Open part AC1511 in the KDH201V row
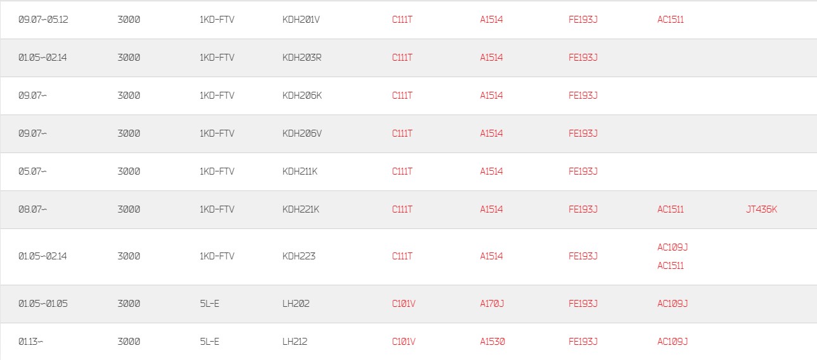The width and height of the screenshot is (817, 360). click(671, 20)
